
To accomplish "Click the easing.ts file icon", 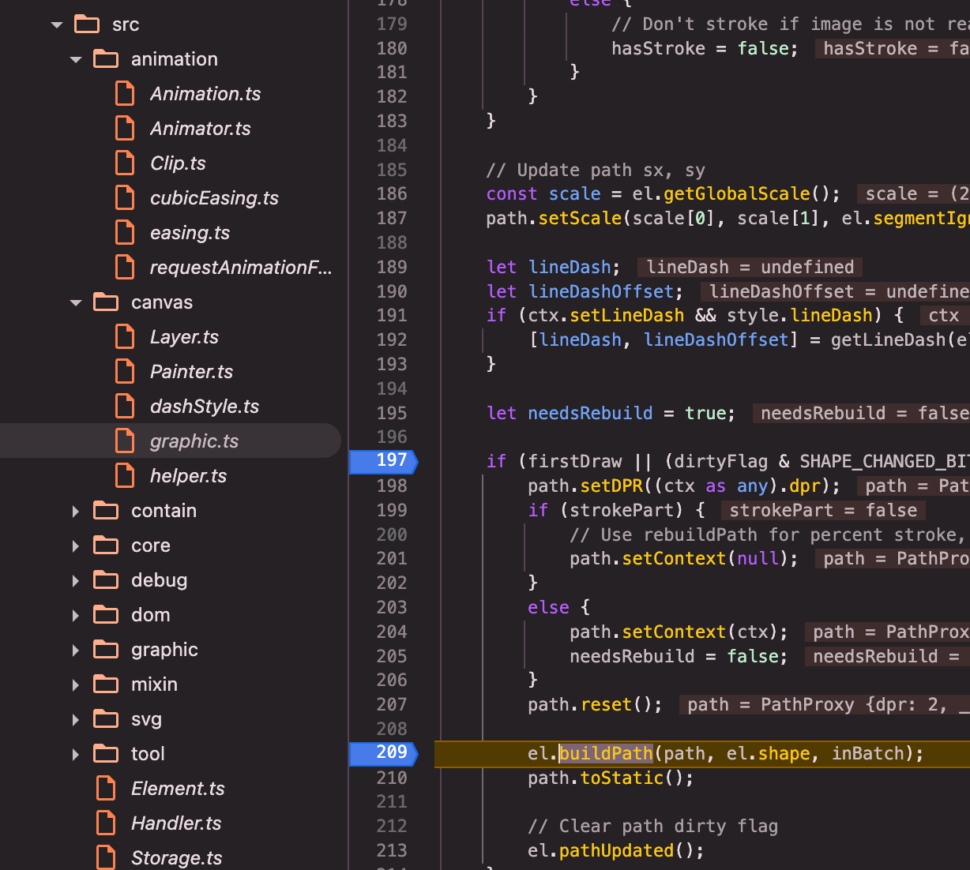I will 125,233.
